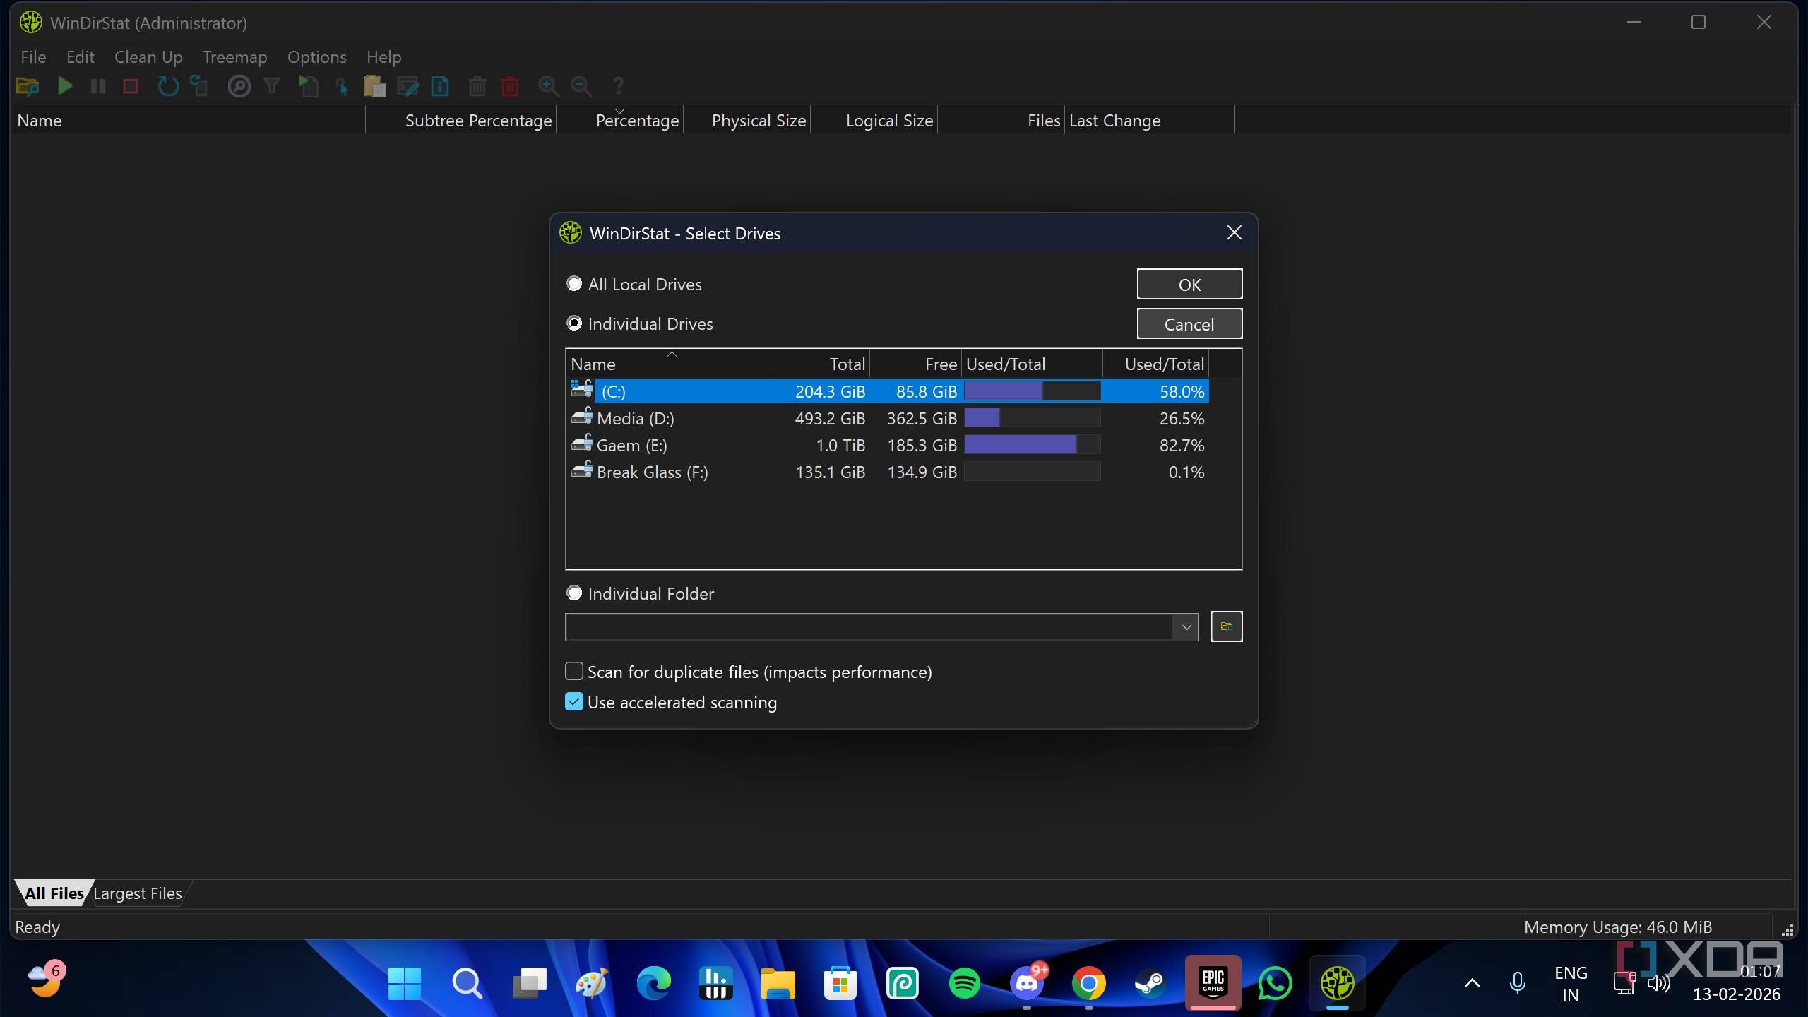The width and height of the screenshot is (1808, 1017).
Task: Click the open folder scan toolbar icon
Action: point(28,86)
